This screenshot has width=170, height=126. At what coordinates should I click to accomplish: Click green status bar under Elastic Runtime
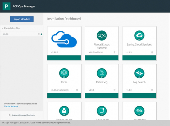pyautogui.click(x=102, y=58)
